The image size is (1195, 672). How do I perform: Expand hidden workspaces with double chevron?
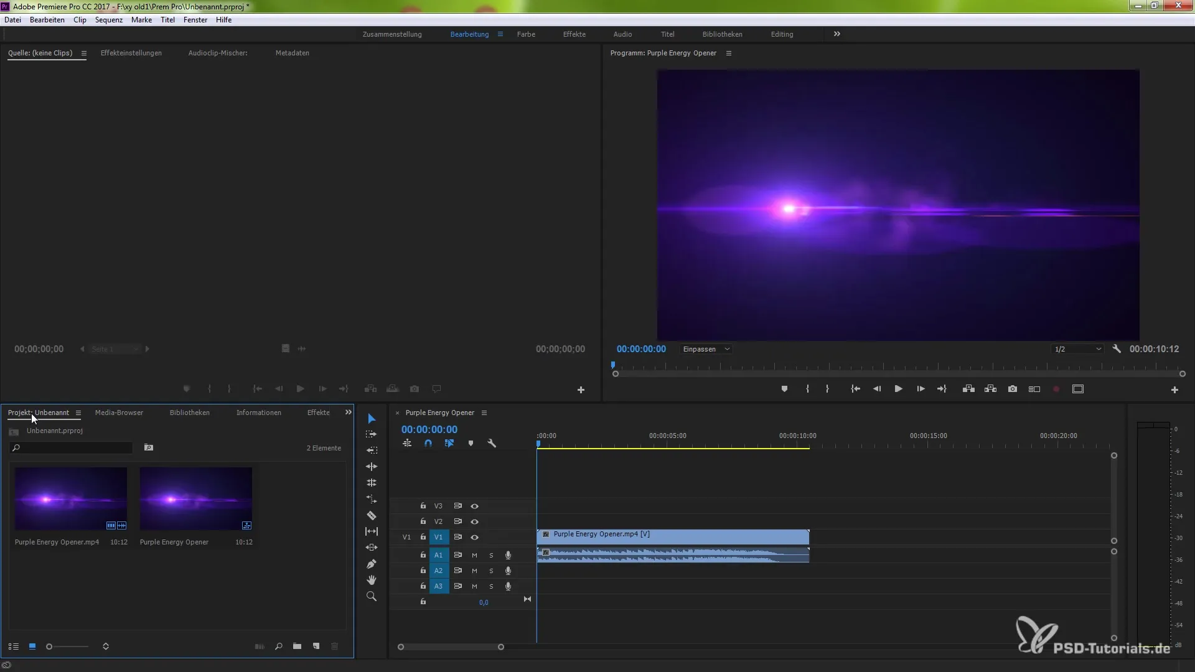[x=837, y=34]
